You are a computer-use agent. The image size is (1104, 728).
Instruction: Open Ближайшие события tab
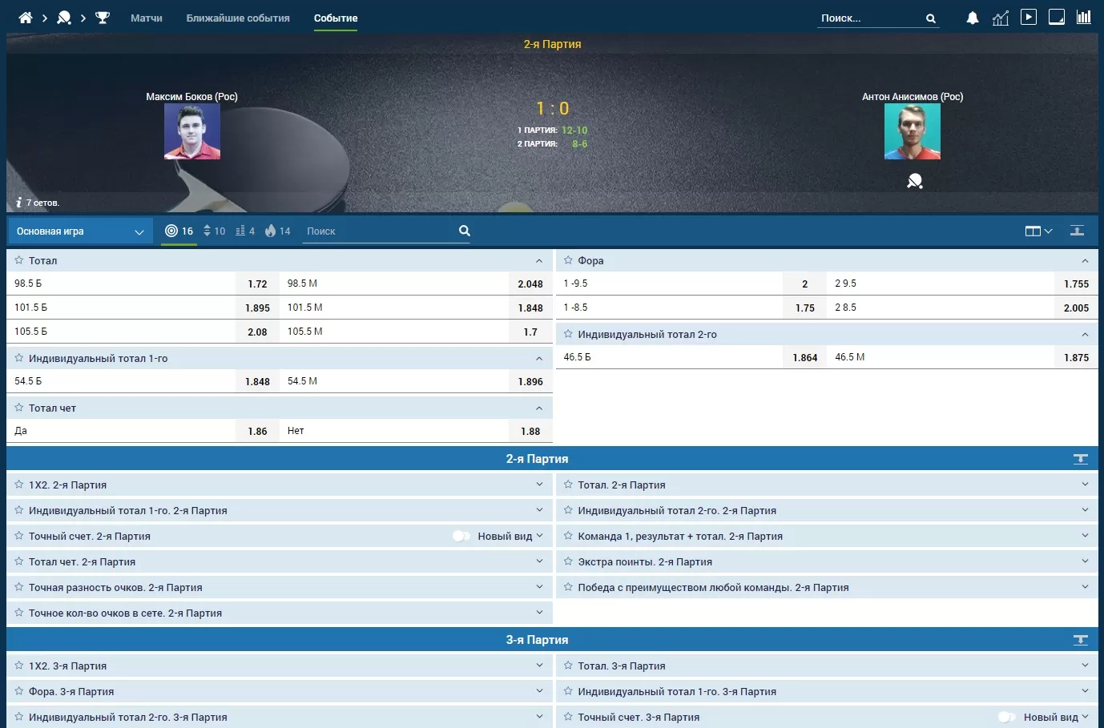pos(238,18)
